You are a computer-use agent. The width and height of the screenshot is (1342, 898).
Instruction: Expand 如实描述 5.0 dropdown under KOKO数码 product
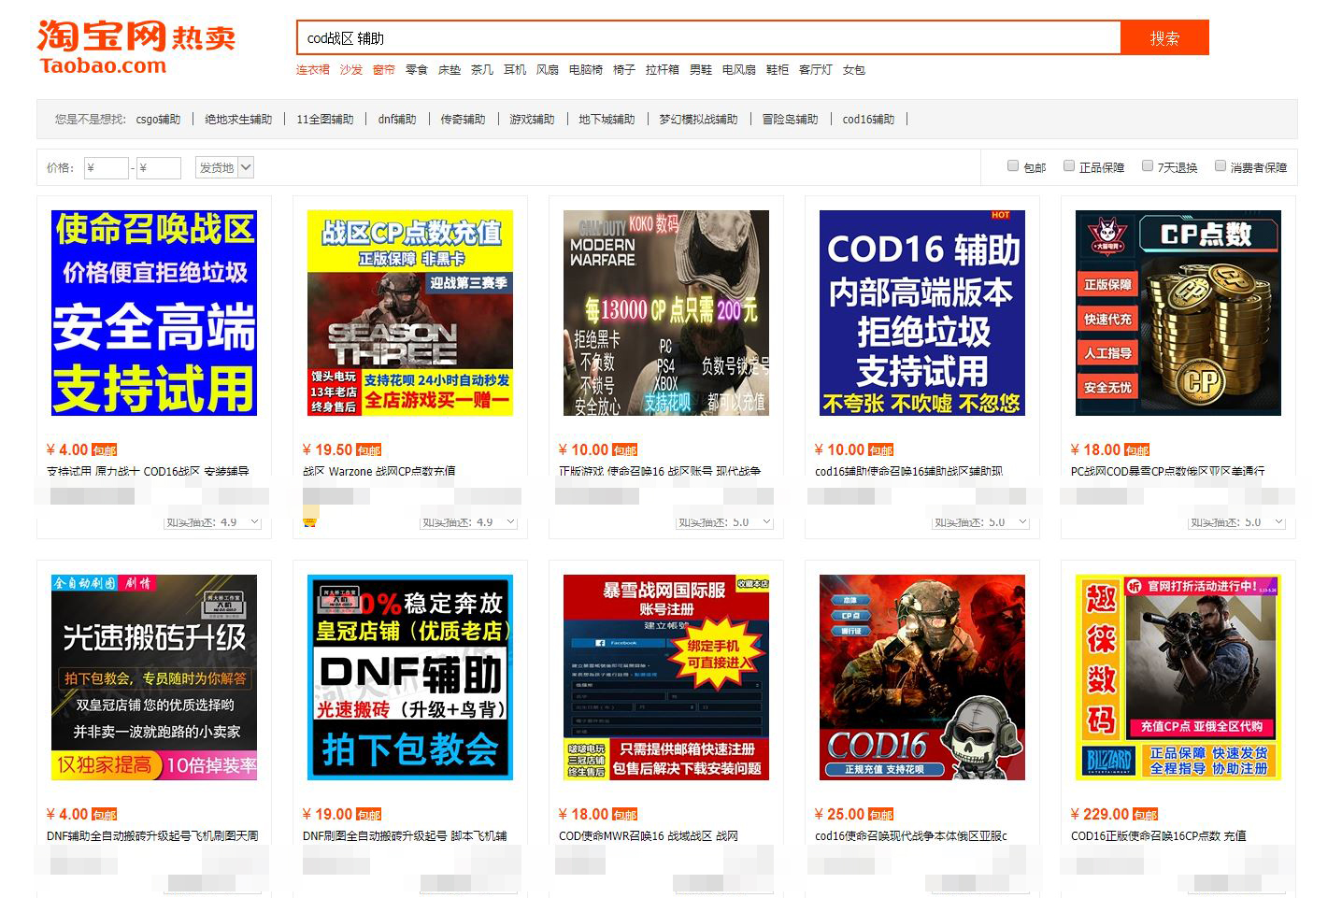[725, 521]
